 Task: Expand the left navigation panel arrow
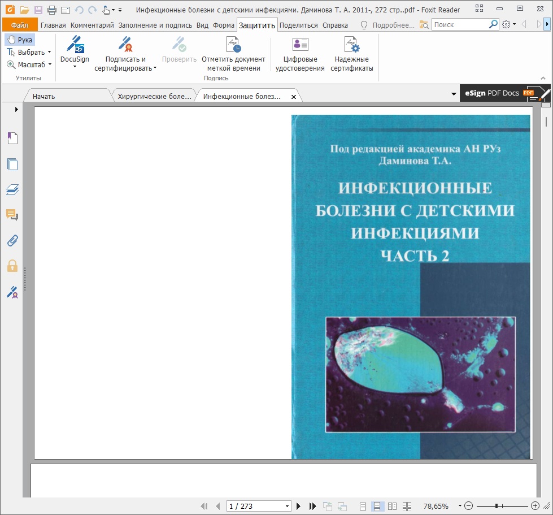(x=16, y=110)
